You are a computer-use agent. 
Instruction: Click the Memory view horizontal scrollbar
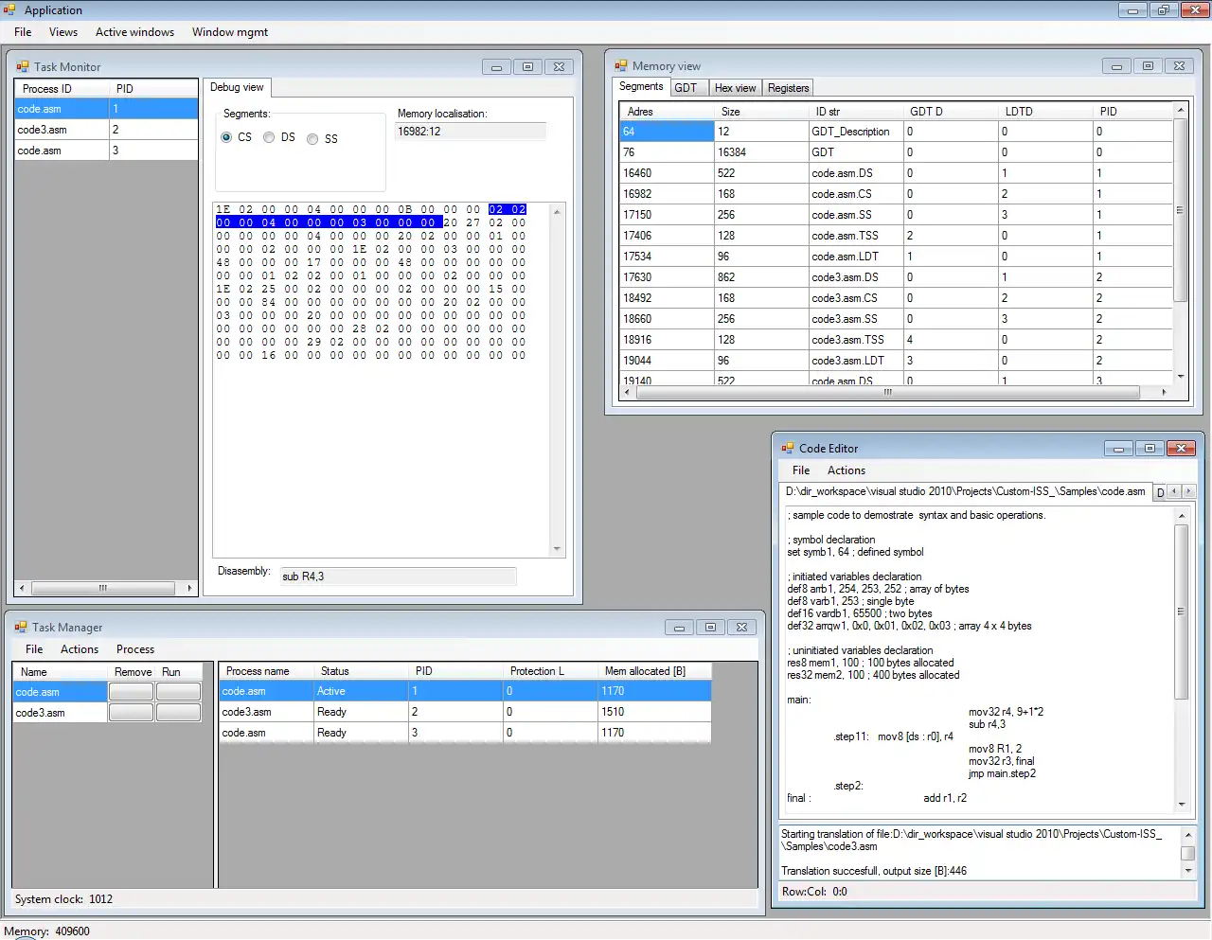[888, 392]
